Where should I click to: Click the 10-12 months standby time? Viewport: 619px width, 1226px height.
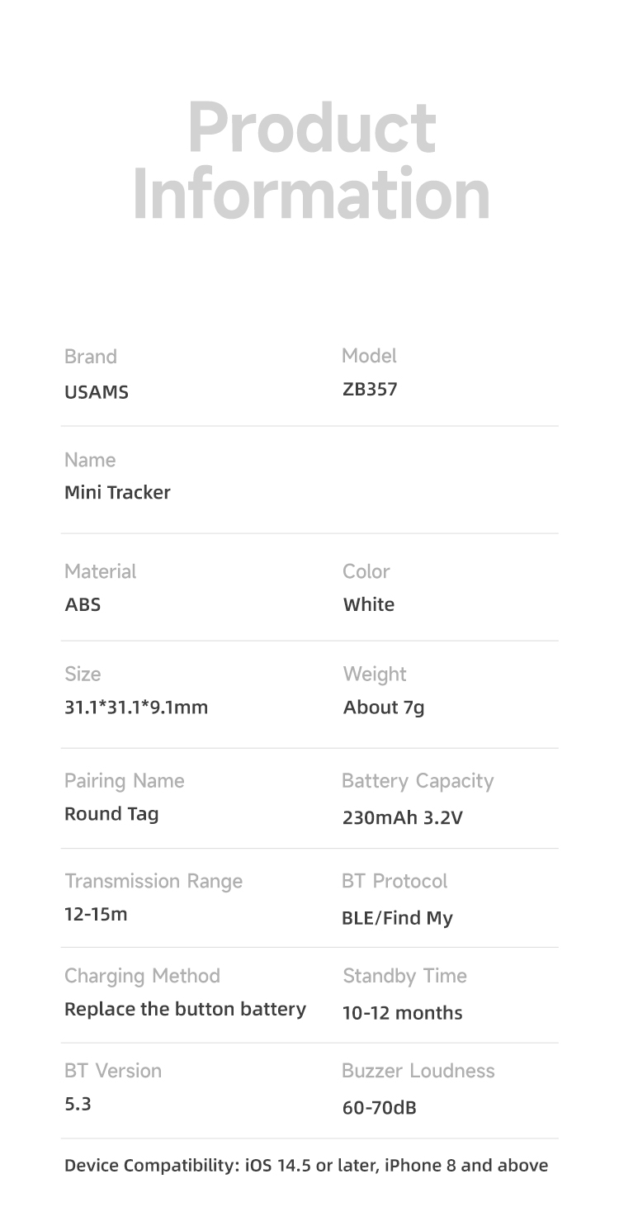[x=402, y=1013]
